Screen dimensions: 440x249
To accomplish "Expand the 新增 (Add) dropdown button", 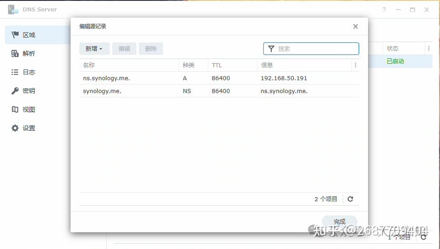I will [x=94, y=48].
